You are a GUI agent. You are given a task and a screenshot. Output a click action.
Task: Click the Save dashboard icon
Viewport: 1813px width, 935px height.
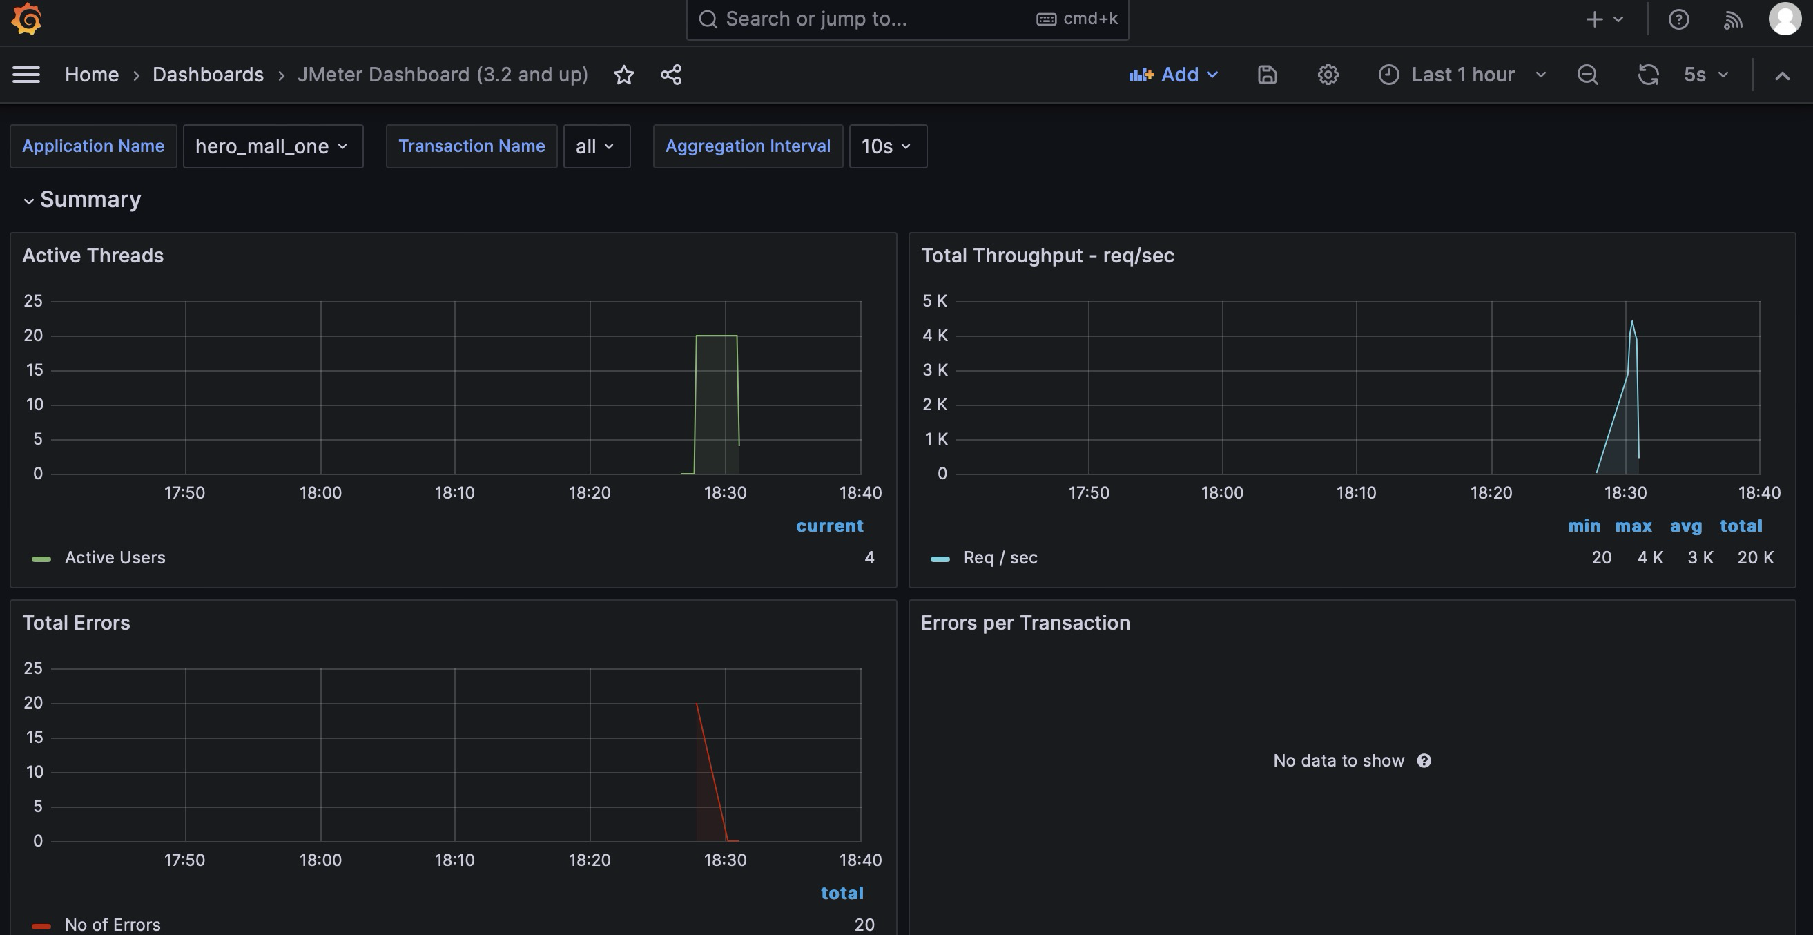coord(1267,74)
